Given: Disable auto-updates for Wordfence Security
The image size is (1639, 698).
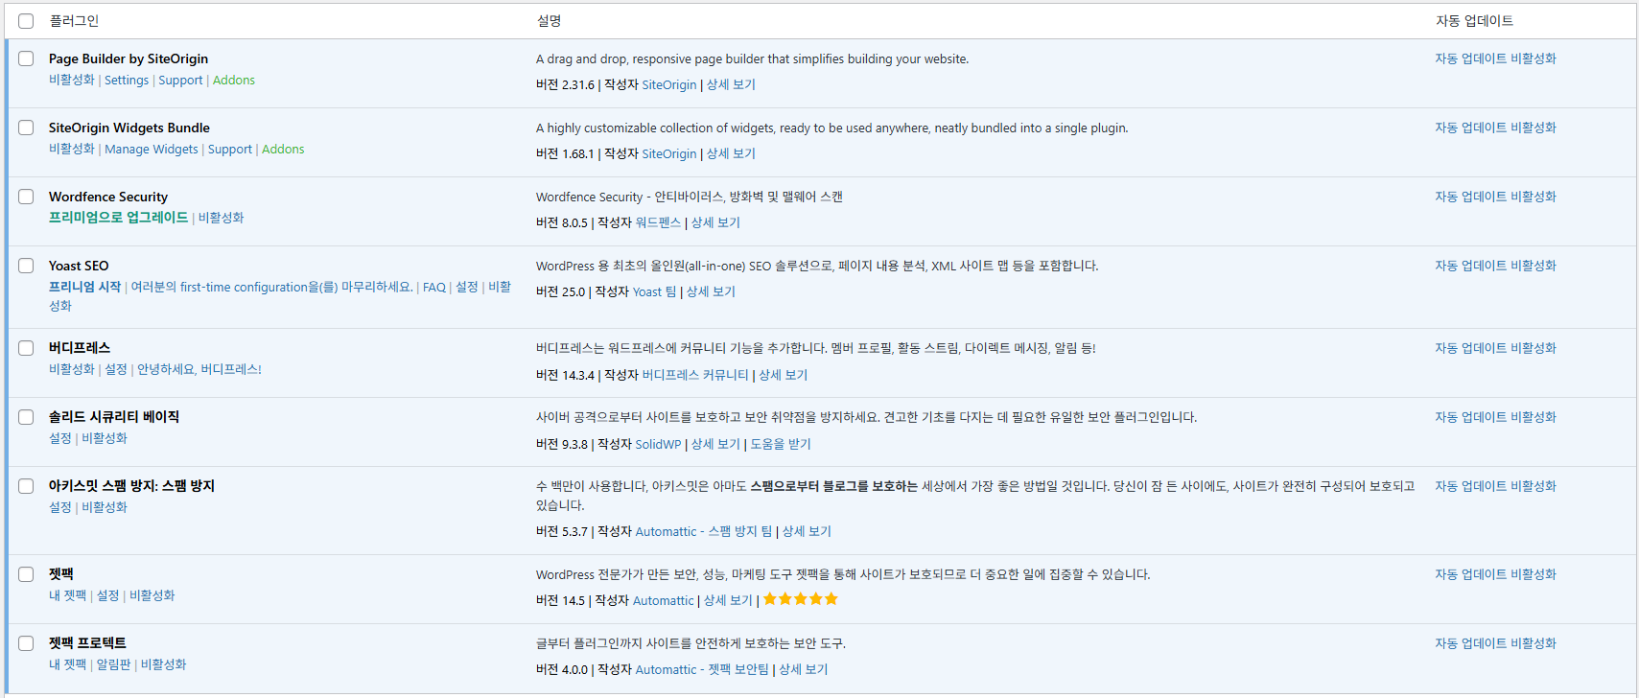Looking at the screenshot, I should 1495,197.
